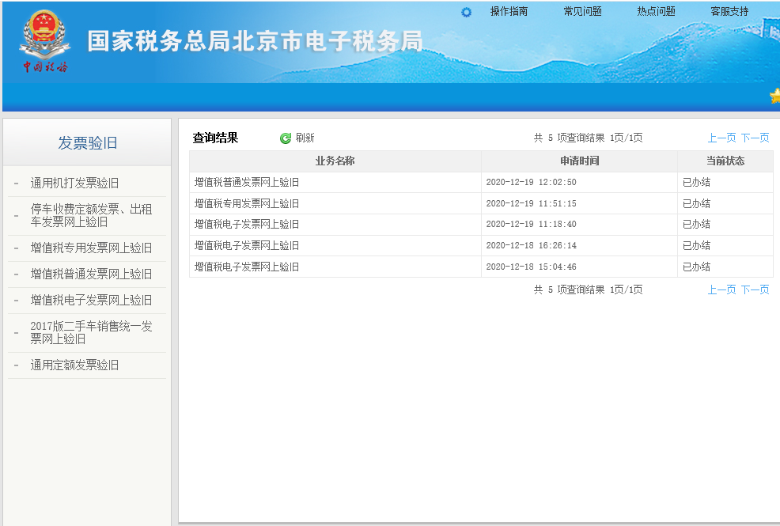This screenshot has width=780, height=526.
Task: Open 停车收费定额发票、出租车发票网上验旧 in the sidebar
Action: pos(91,216)
